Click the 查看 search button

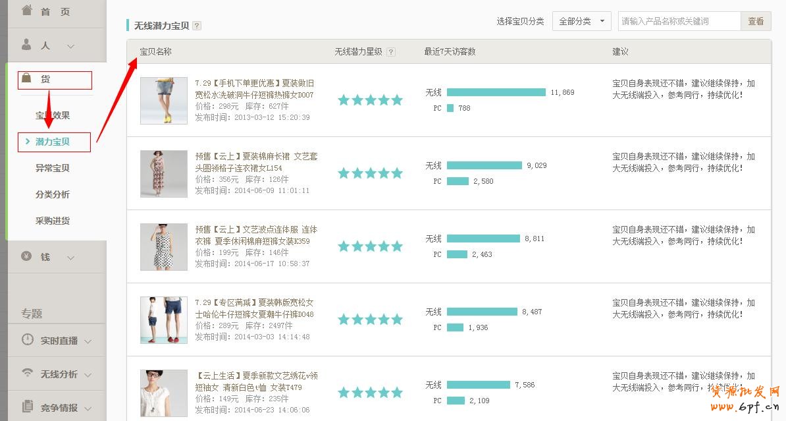pyautogui.click(x=756, y=21)
